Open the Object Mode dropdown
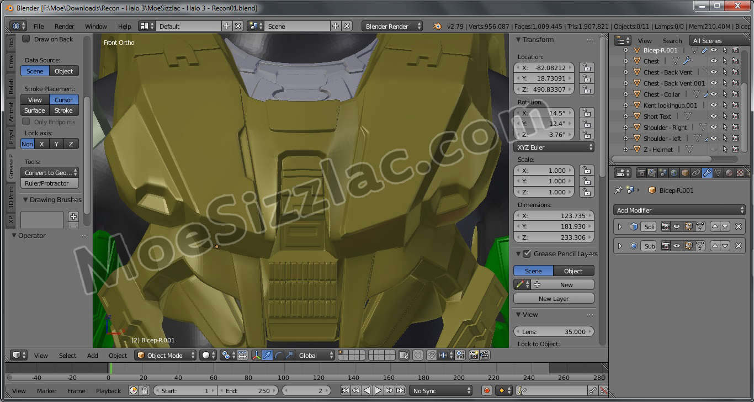This screenshot has height=402, width=754. point(165,356)
